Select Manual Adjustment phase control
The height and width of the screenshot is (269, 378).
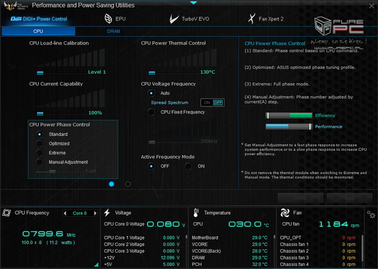click(39, 162)
